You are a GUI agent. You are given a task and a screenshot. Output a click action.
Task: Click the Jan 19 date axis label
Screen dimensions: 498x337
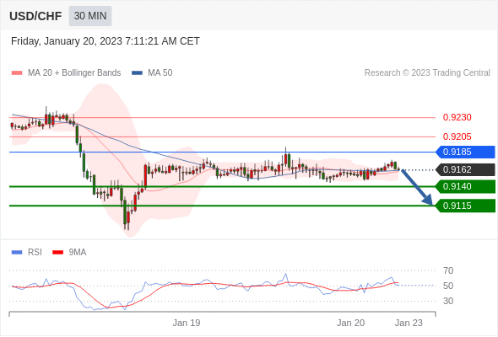[x=187, y=323]
